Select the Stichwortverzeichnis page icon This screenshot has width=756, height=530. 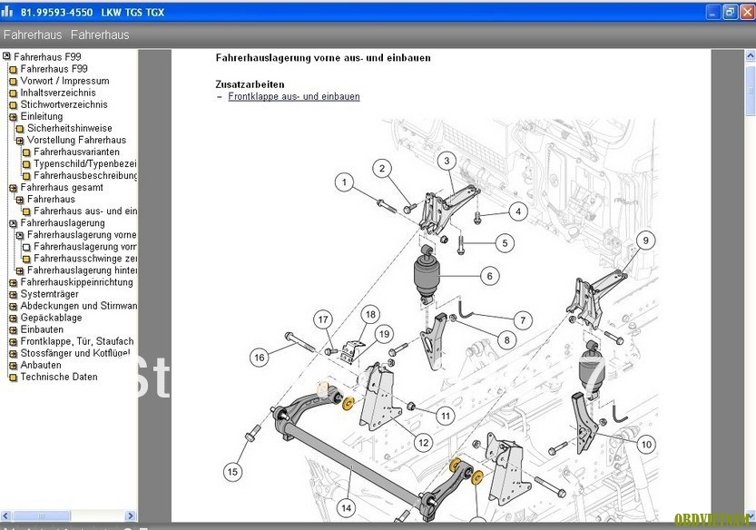click(13, 105)
